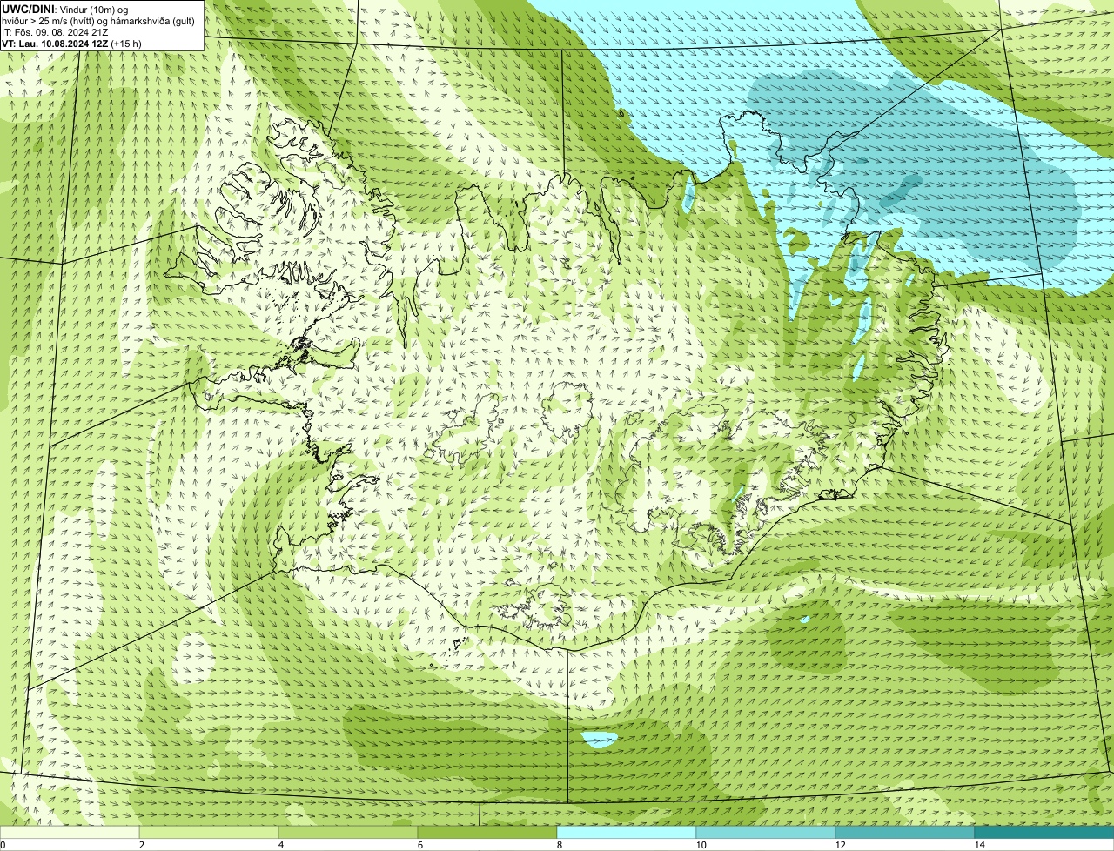Click the legend scale label "2"
The width and height of the screenshot is (1114, 851).
click(x=141, y=845)
